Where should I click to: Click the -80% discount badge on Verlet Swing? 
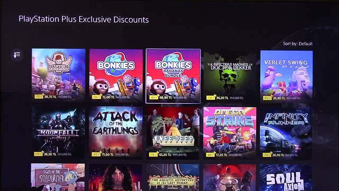267,98
